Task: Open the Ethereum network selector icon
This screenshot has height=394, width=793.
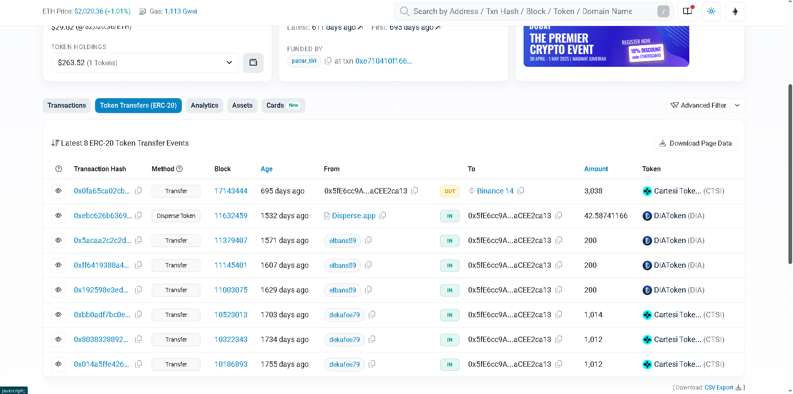Action: (735, 12)
